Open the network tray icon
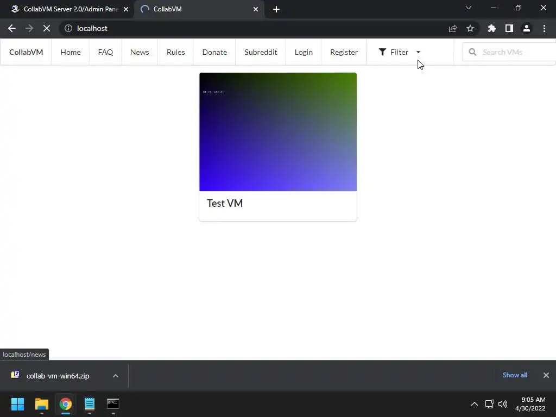This screenshot has height=417, width=556. pos(490,404)
